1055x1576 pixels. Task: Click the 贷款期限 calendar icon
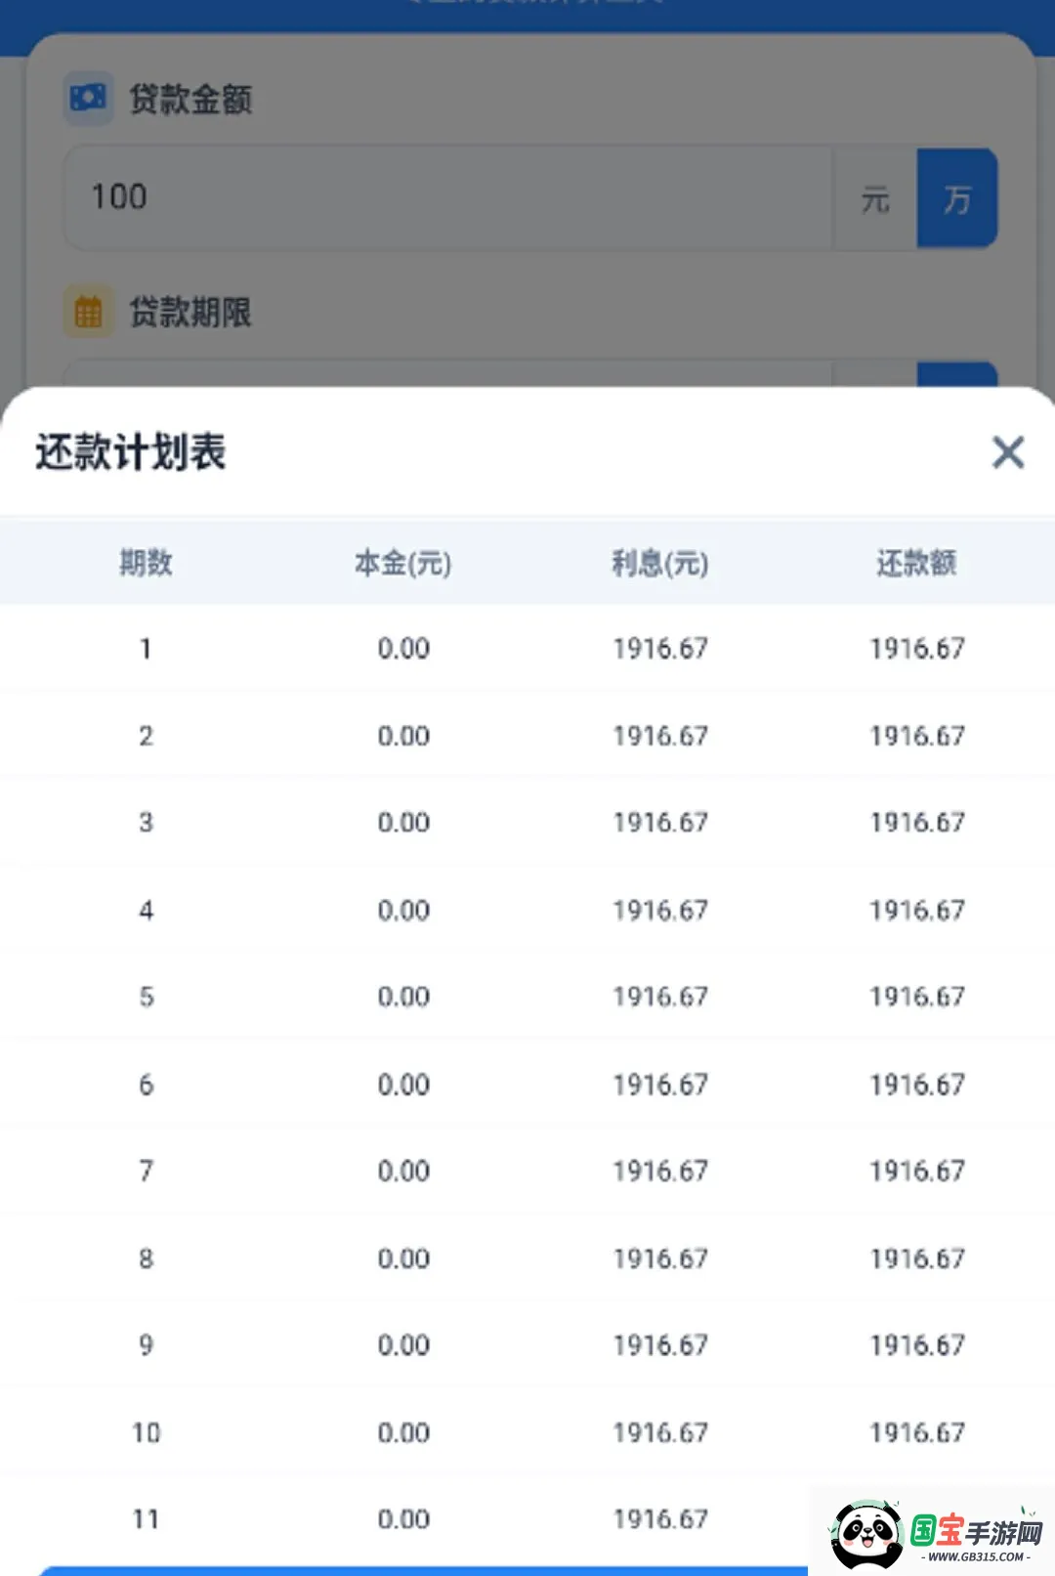point(89,312)
